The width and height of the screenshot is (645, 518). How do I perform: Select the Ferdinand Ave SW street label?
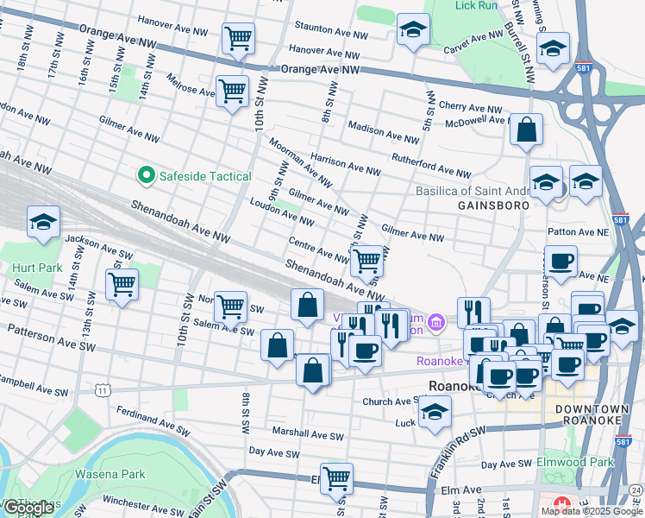(153, 420)
